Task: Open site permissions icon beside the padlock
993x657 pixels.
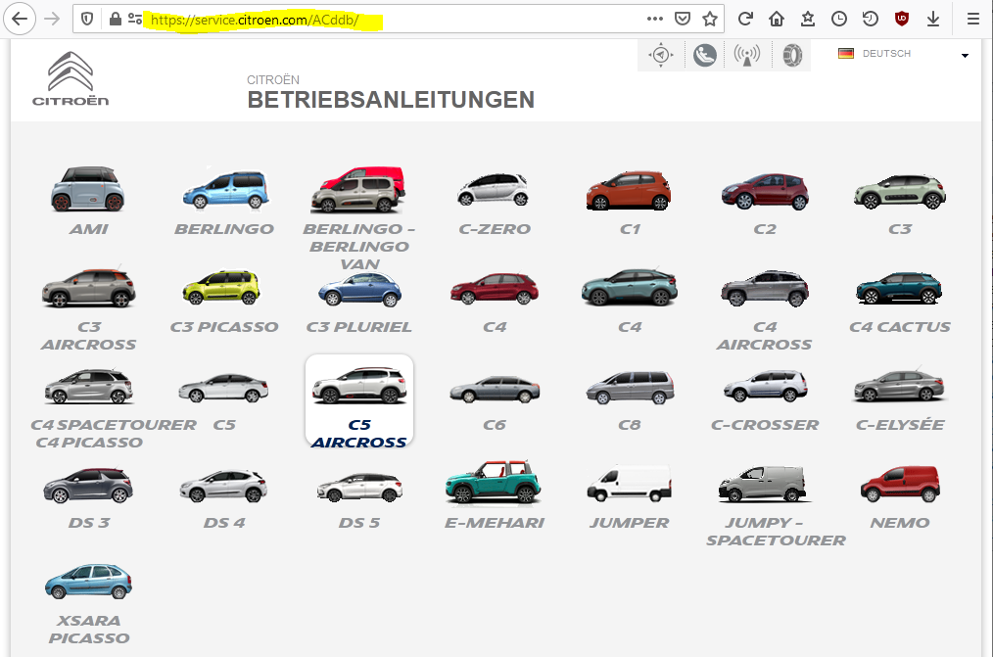Action: pyautogui.click(x=135, y=19)
